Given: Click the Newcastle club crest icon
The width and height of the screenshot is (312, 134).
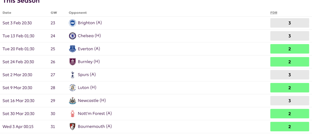Looking at the screenshot, I should pyautogui.click(x=73, y=101).
